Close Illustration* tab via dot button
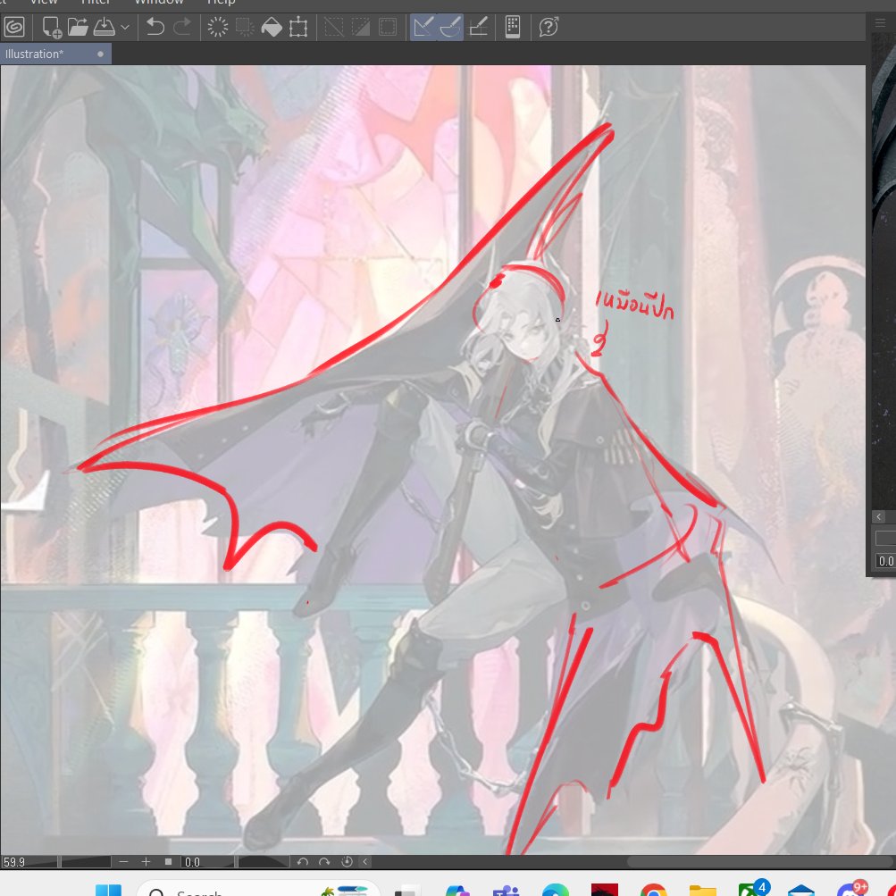The image size is (896, 896). [101, 54]
